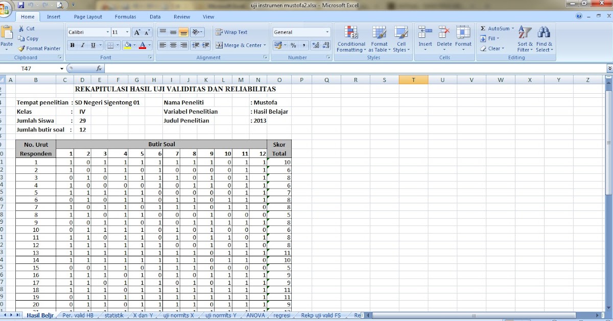Switch to the Formulas ribbon tab
This screenshot has height=321, width=613.
(x=125, y=17)
